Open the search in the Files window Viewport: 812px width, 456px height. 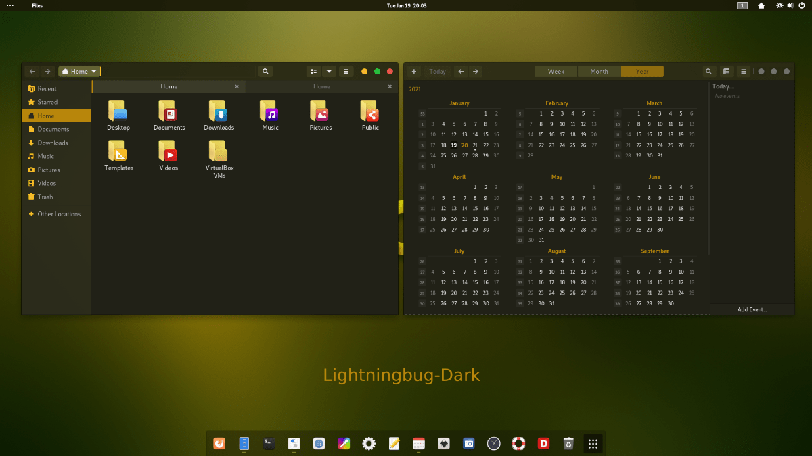coord(265,71)
